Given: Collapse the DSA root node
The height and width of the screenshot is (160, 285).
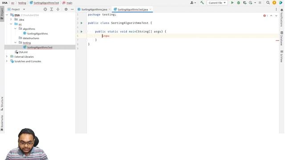Looking at the screenshot, I should [x=7, y=15].
